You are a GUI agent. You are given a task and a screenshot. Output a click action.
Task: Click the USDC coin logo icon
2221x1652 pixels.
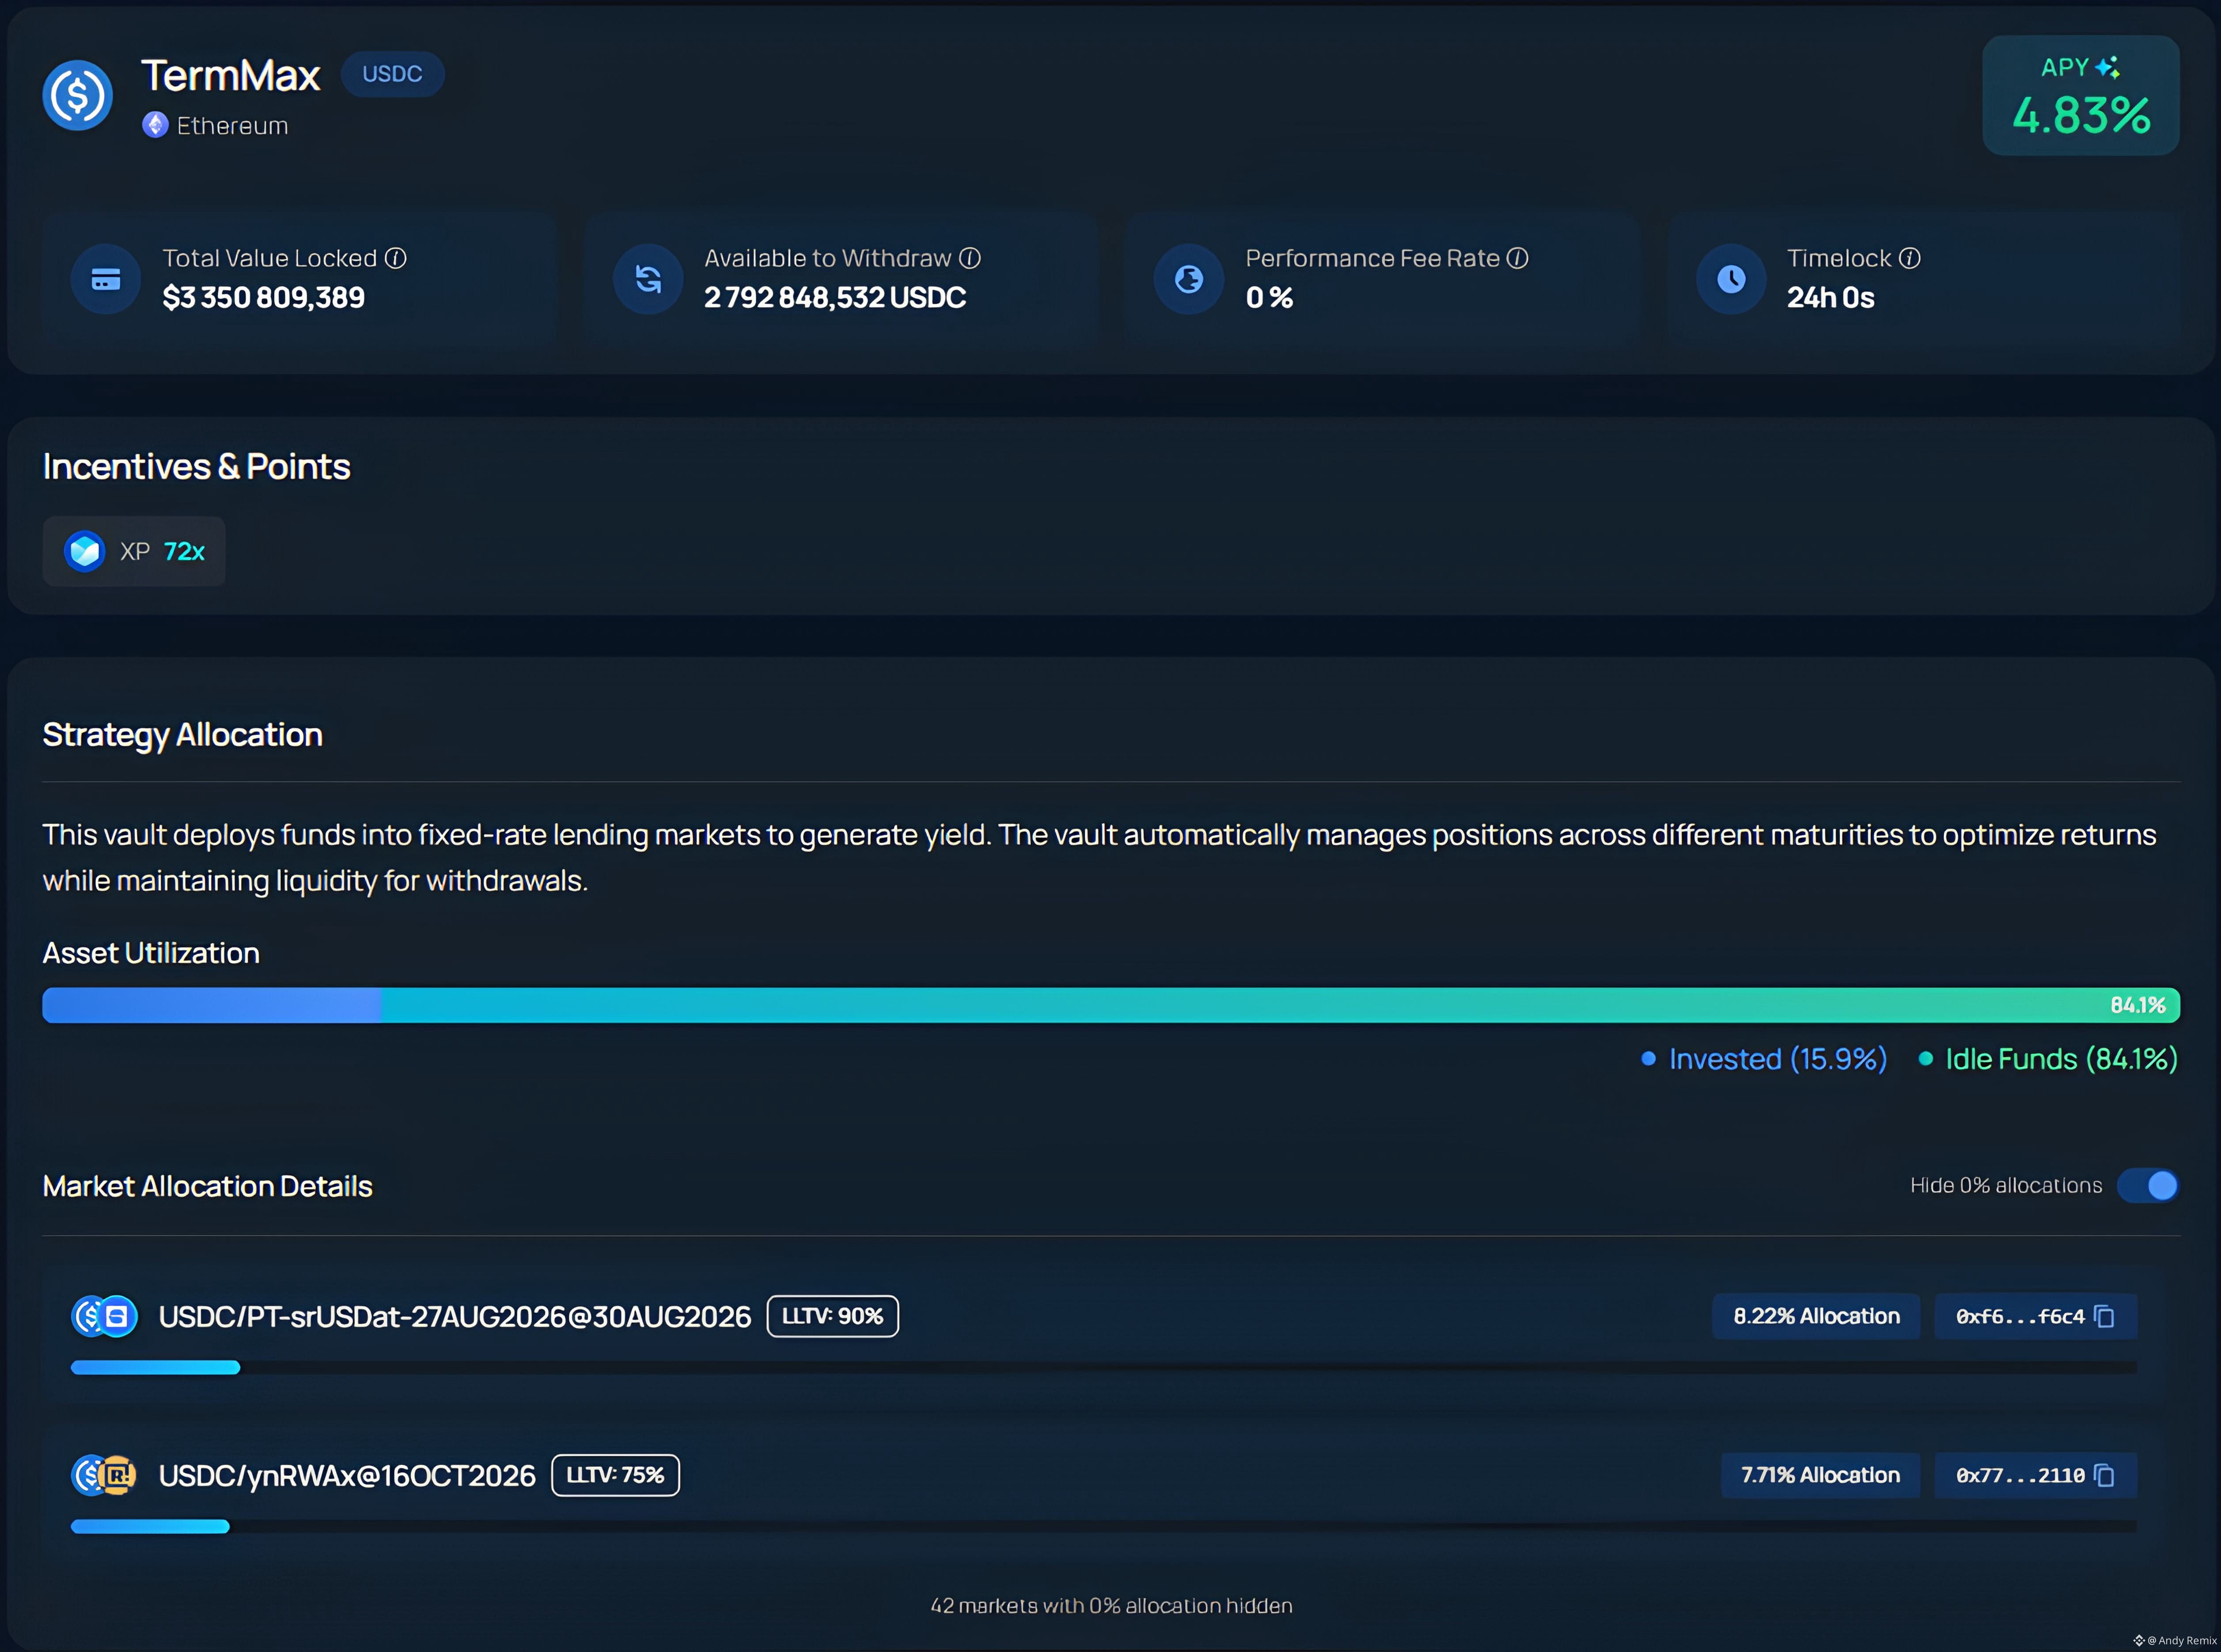pyautogui.click(x=77, y=95)
